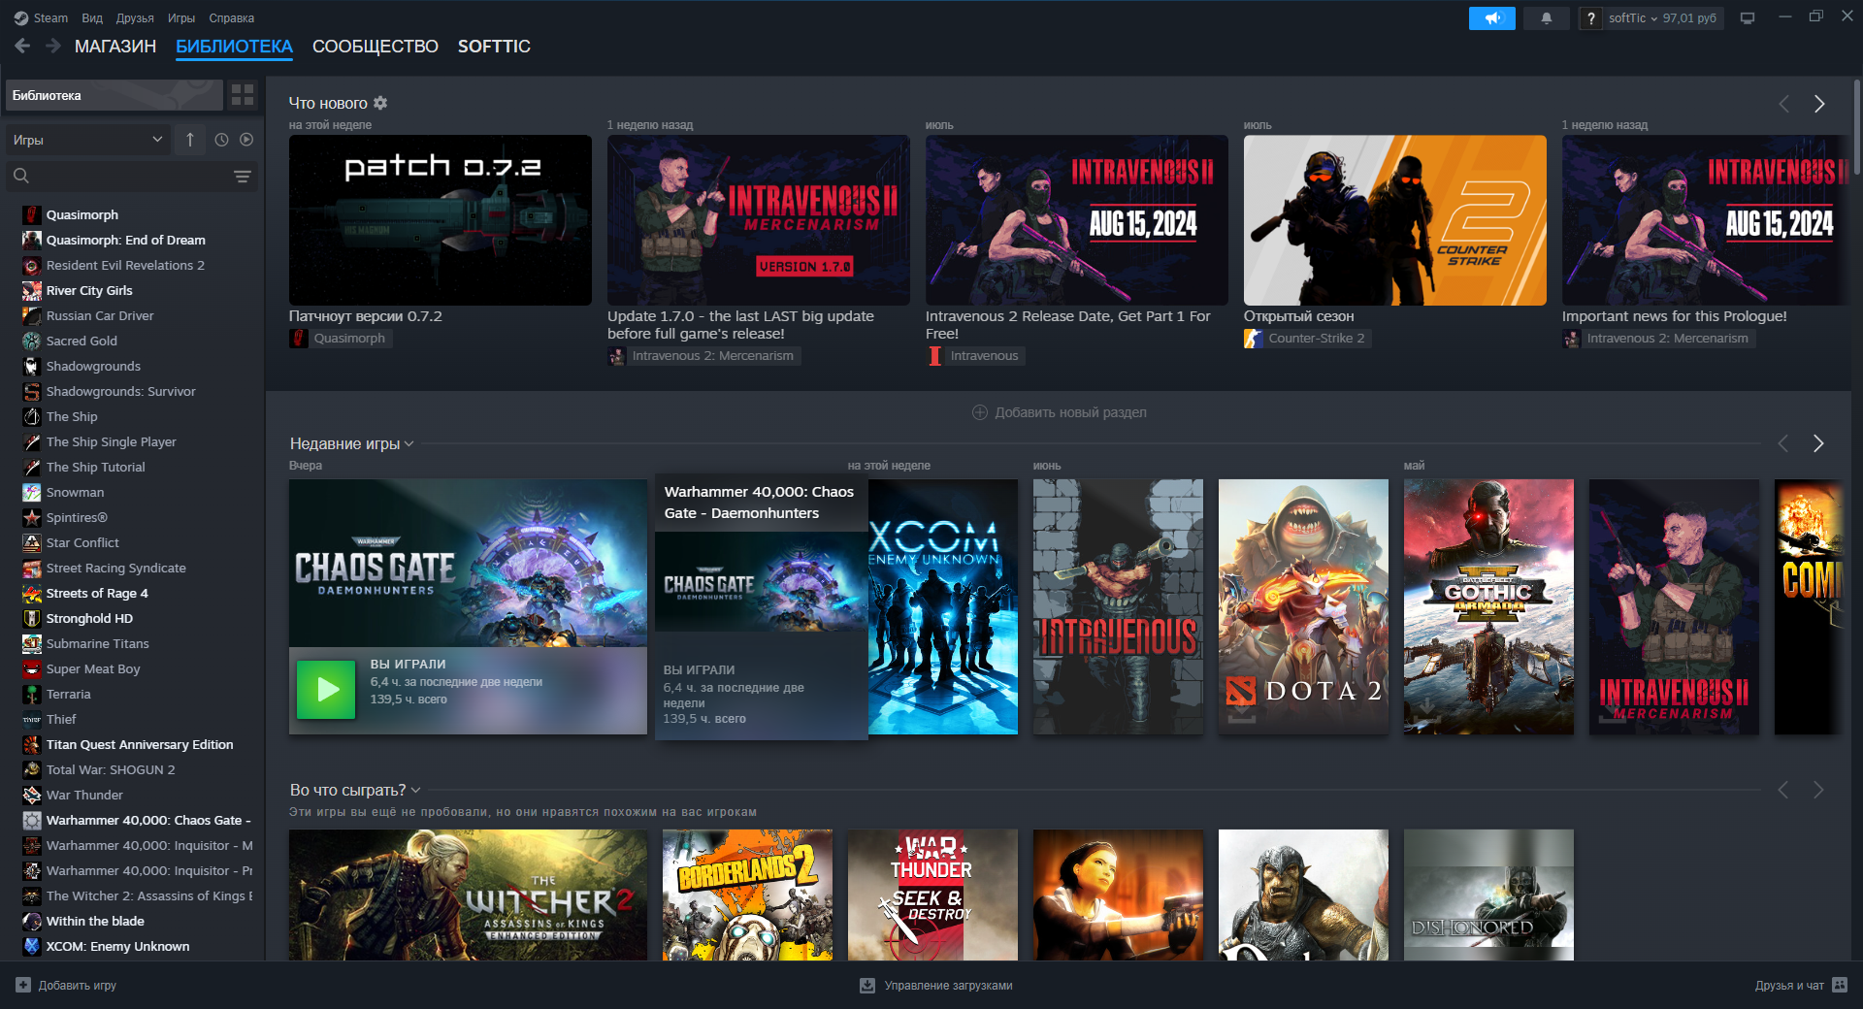Toggle ready-to-play filter icon

(246, 140)
